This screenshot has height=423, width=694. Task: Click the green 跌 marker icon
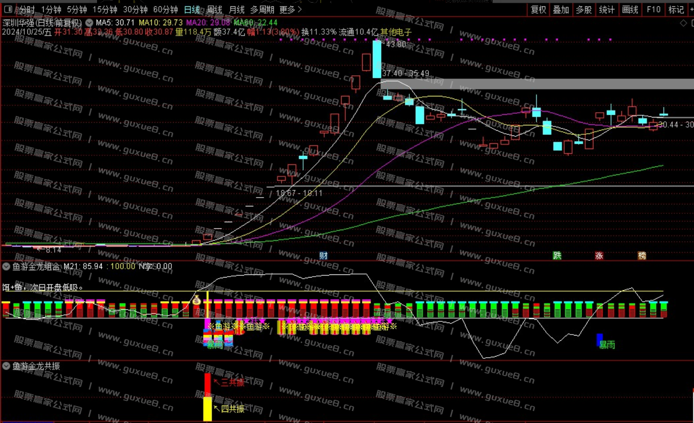(x=557, y=255)
